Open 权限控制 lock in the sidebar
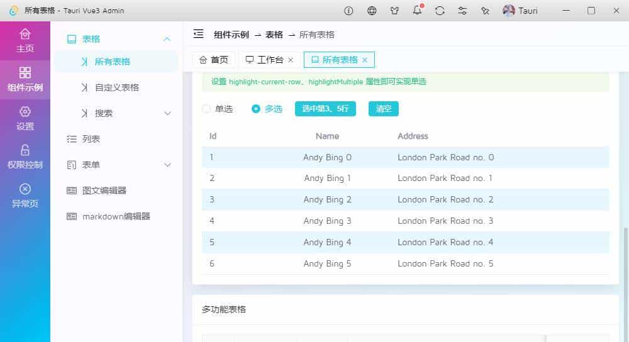 [25, 157]
